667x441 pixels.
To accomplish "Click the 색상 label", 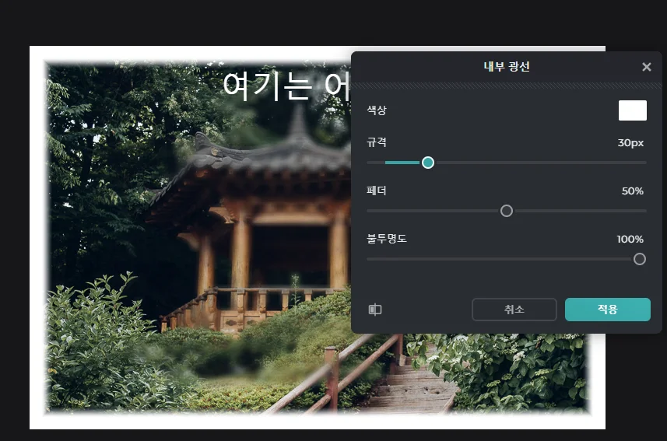I will pos(377,110).
